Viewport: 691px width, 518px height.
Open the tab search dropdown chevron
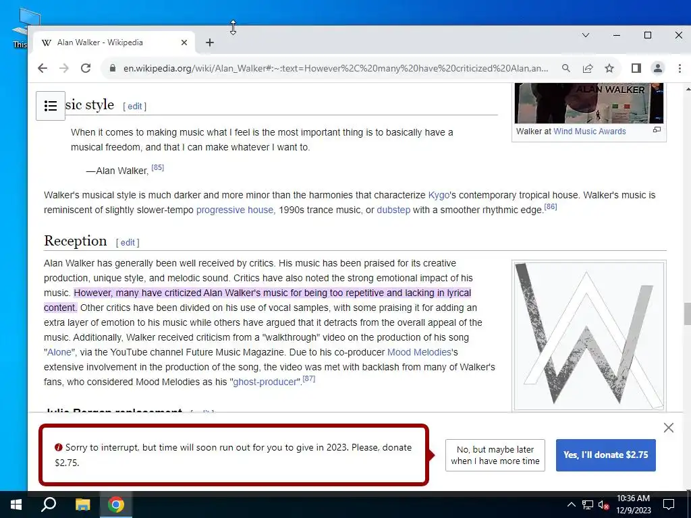tap(586, 35)
